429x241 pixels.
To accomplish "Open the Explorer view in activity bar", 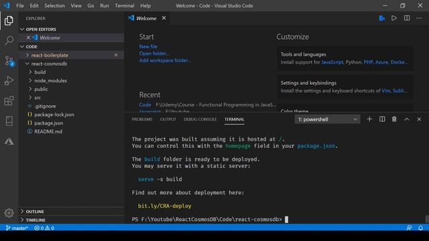I will [9, 21].
